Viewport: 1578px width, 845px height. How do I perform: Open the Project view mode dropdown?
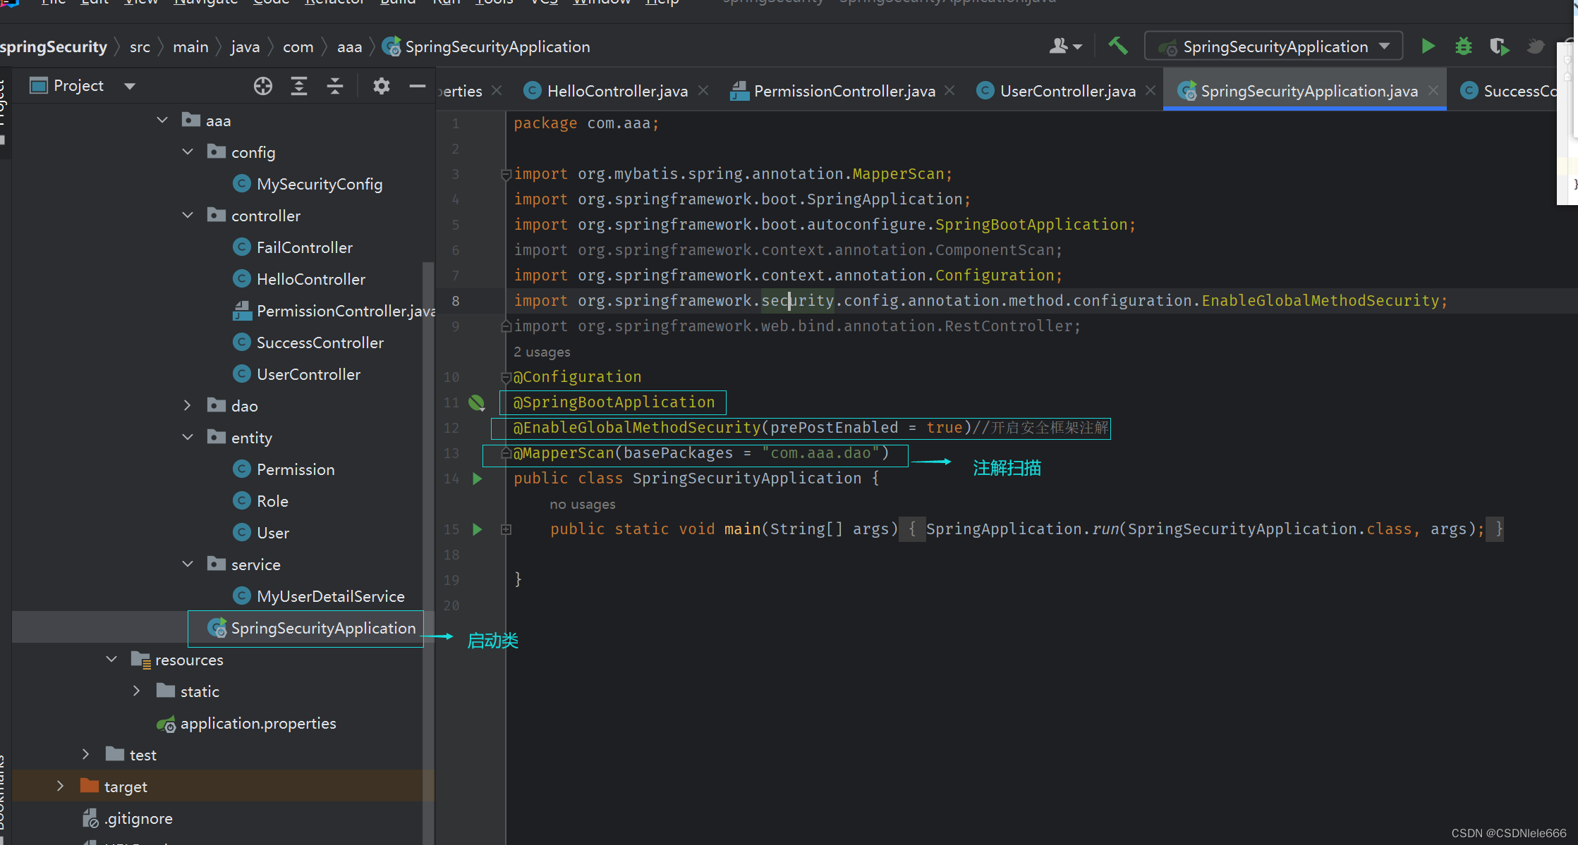coord(130,85)
